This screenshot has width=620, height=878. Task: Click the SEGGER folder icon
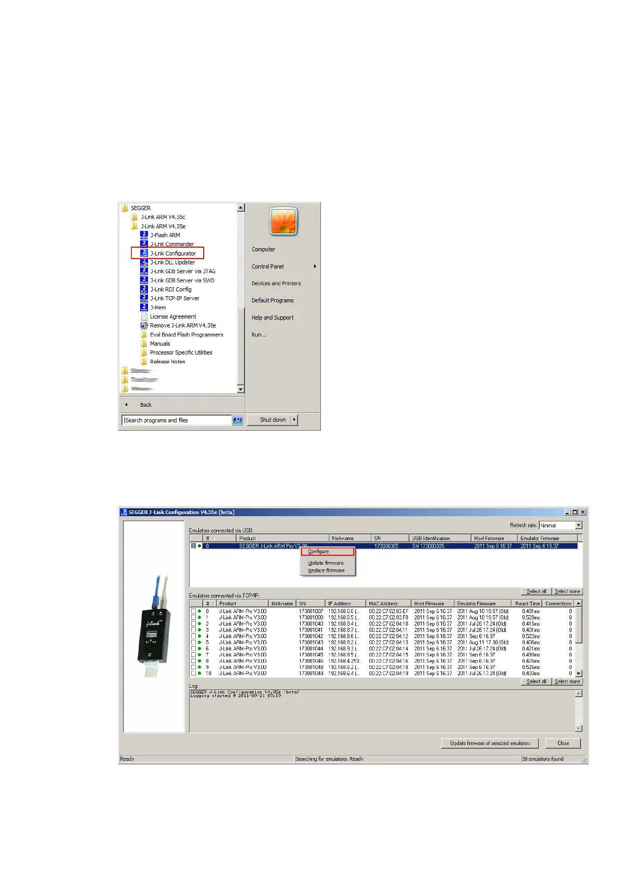coord(125,208)
